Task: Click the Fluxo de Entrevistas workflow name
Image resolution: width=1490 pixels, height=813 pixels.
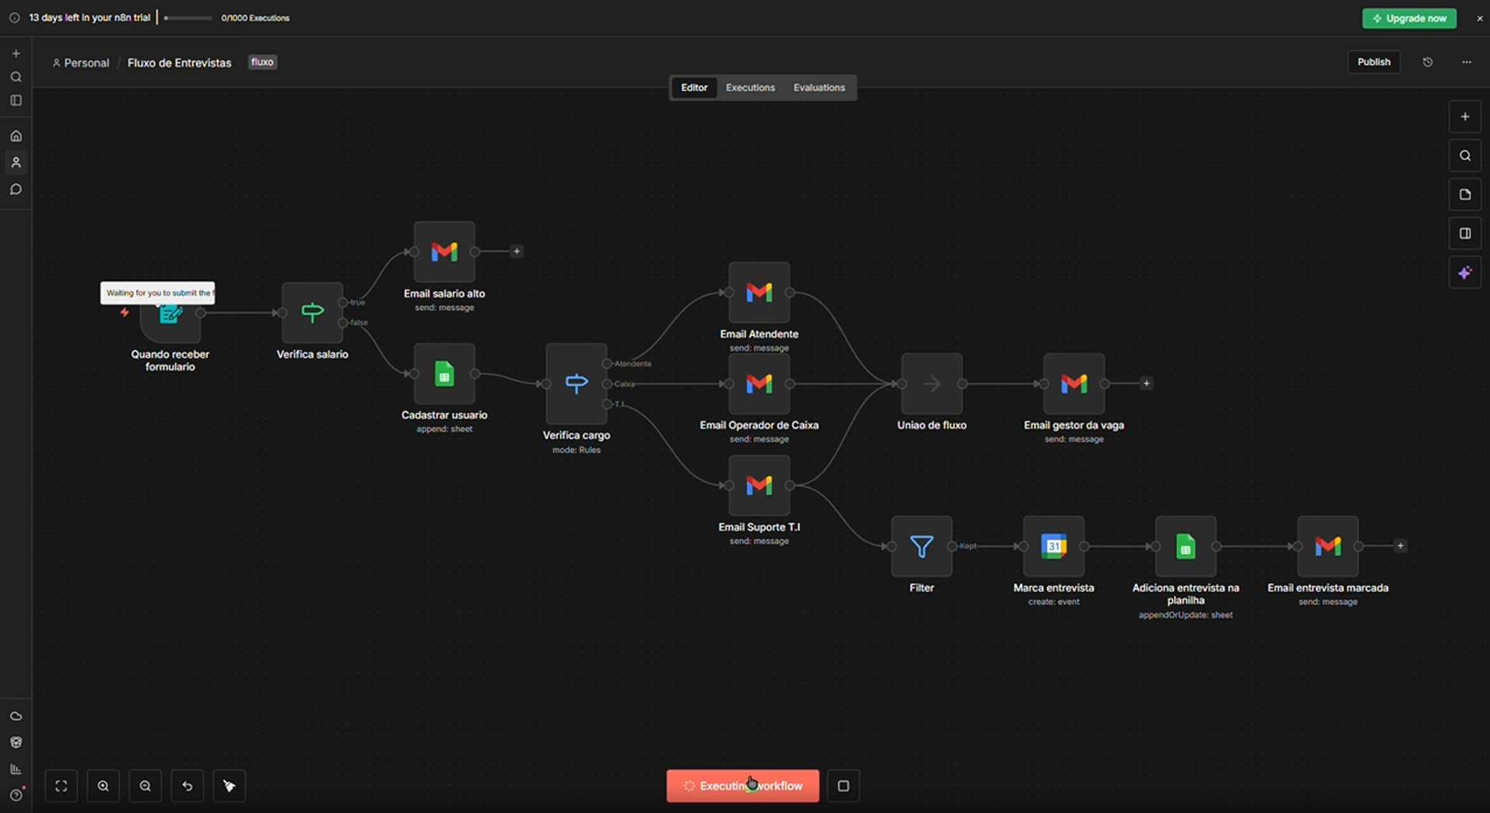Action: click(180, 63)
